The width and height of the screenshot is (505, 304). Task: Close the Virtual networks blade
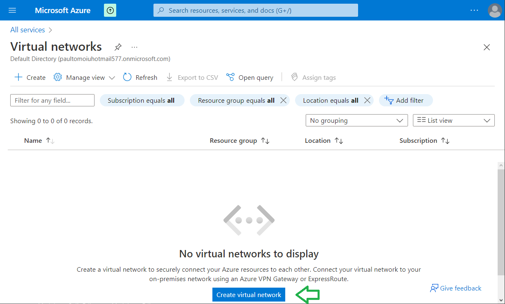click(x=487, y=47)
